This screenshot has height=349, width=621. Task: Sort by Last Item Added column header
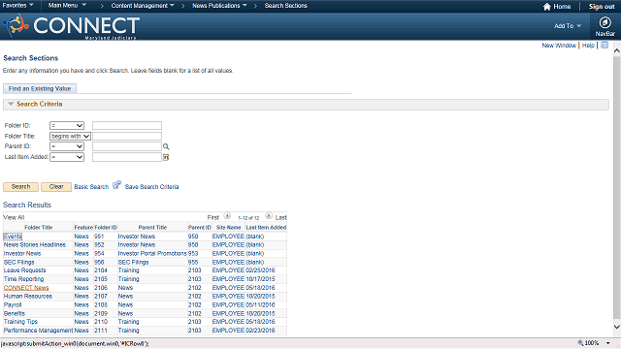pyautogui.click(x=266, y=228)
